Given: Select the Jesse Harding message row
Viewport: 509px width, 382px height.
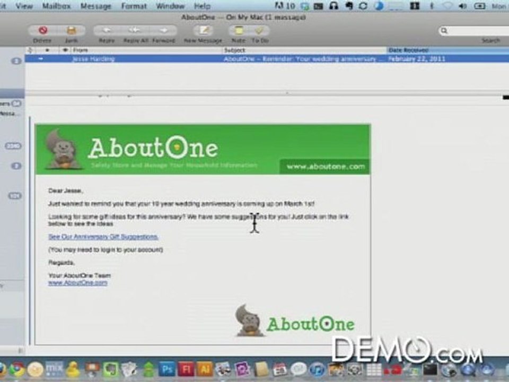Looking at the screenshot, I should pos(267,59).
